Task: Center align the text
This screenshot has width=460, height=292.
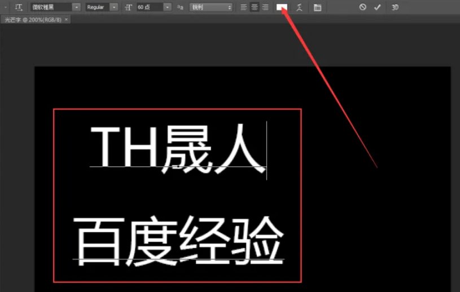Action: click(x=255, y=7)
